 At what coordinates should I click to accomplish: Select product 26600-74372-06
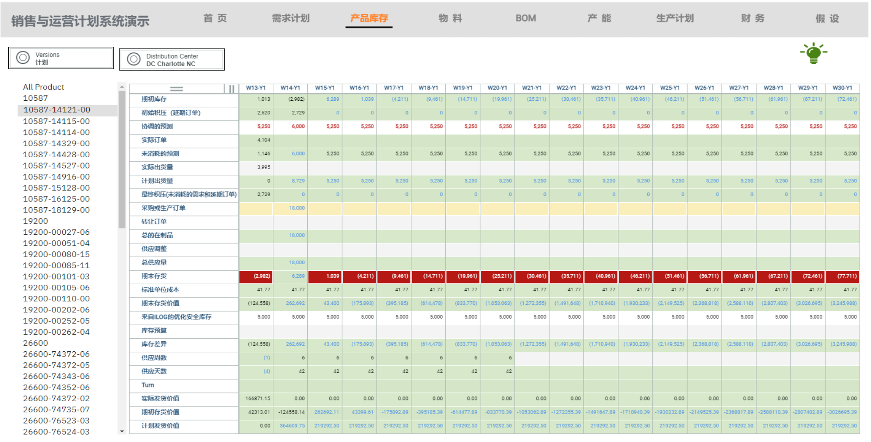56,354
